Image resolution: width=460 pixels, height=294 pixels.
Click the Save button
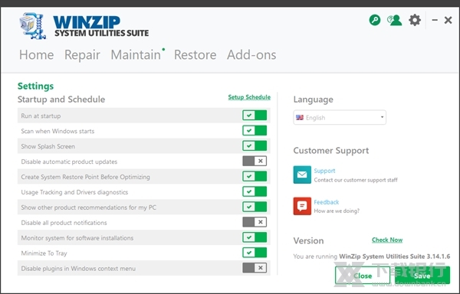tap(422, 276)
